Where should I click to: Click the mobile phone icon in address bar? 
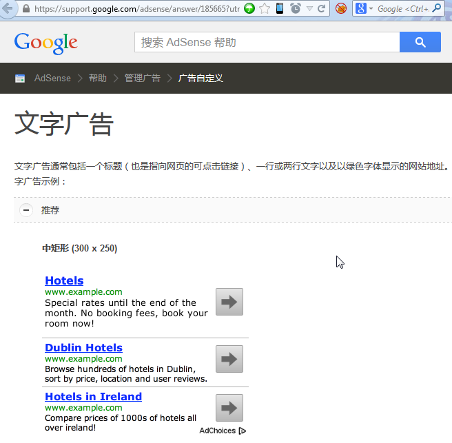[x=280, y=8]
